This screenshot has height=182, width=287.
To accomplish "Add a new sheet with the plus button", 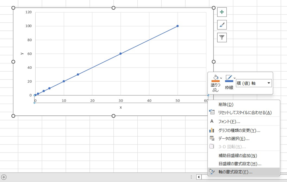I will (x=4, y=177).
